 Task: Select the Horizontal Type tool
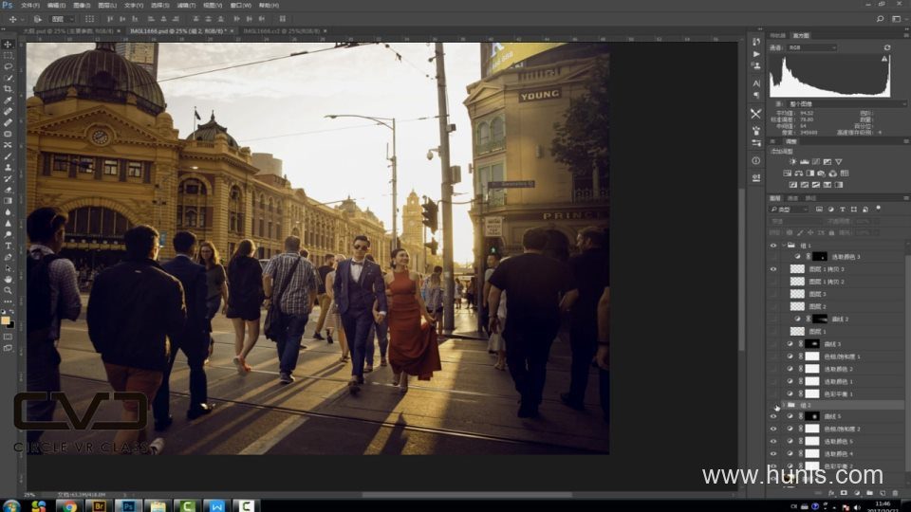8,246
